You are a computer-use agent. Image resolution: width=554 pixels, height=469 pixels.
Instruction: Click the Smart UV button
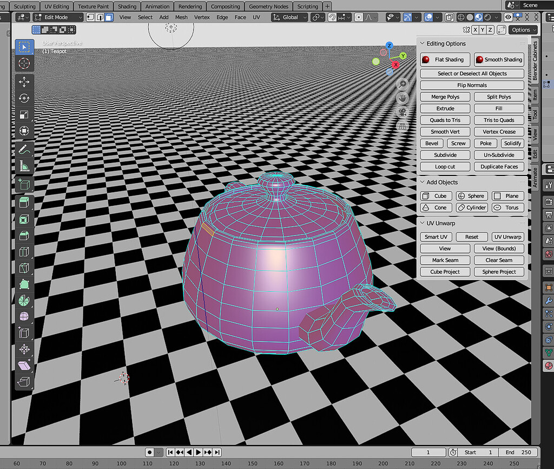(x=436, y=237)
